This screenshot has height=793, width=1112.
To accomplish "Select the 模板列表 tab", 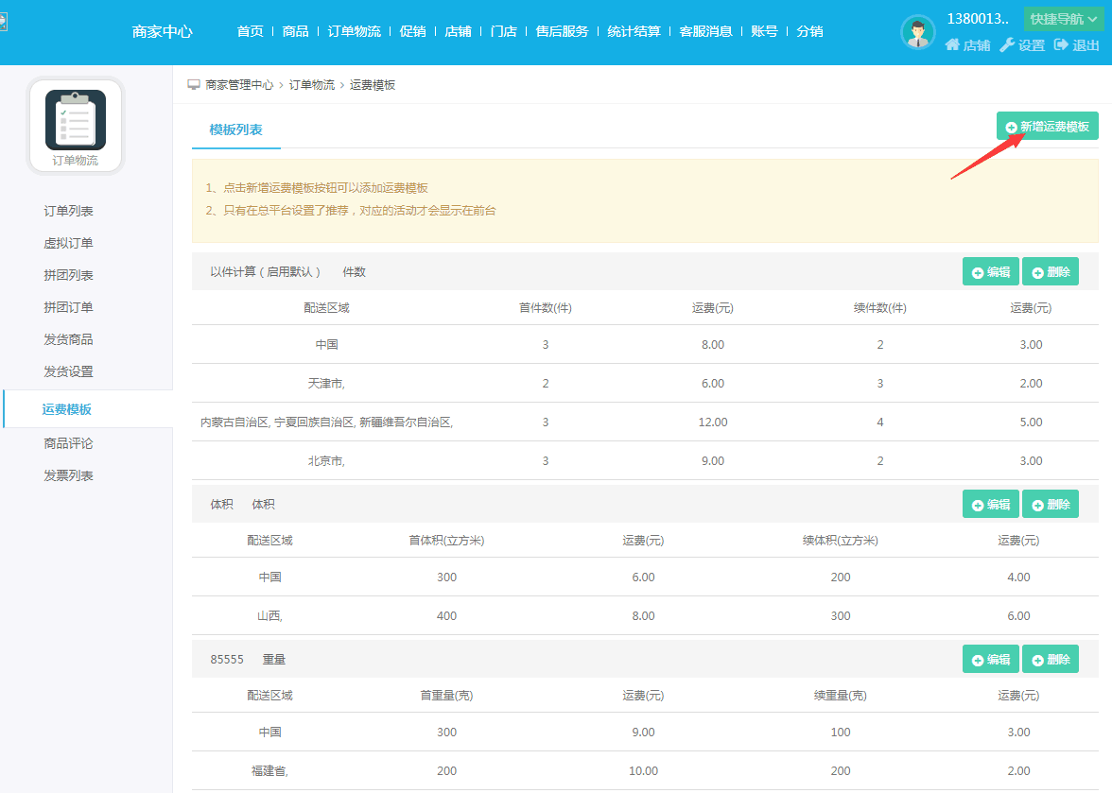I will pos(235,129).
